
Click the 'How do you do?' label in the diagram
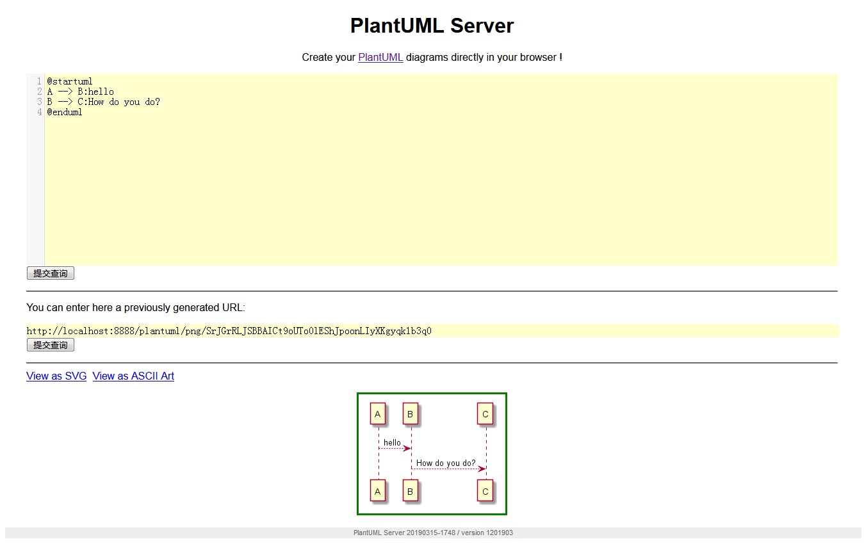(x=446, y=463)
